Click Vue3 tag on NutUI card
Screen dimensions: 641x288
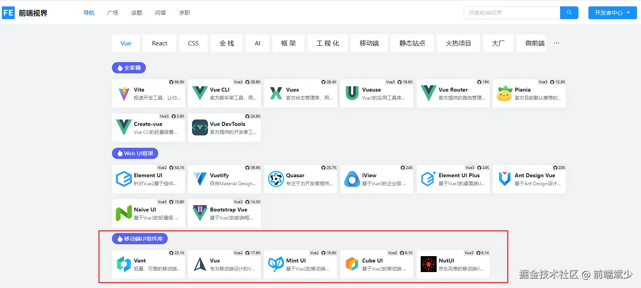(469, 253)
